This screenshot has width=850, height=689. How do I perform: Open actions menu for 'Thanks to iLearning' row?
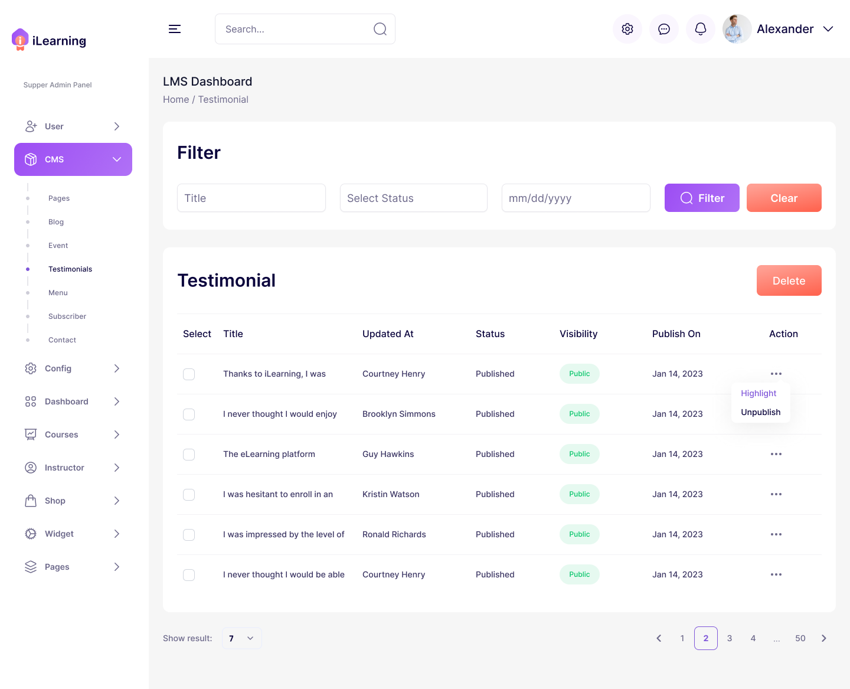[x=776, y=374]
